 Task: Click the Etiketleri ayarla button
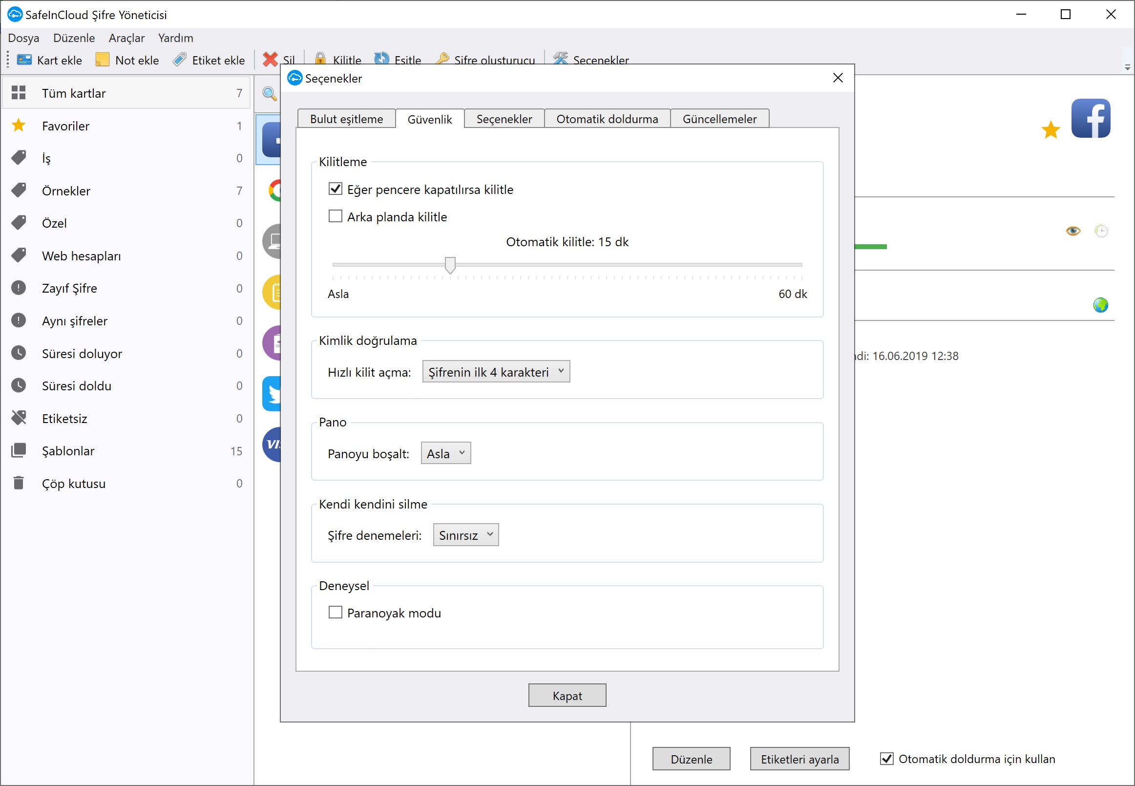click(x=799, y=759)
